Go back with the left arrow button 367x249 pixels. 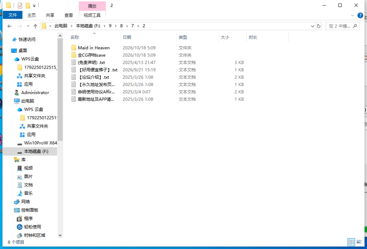(x=10, y=26)
